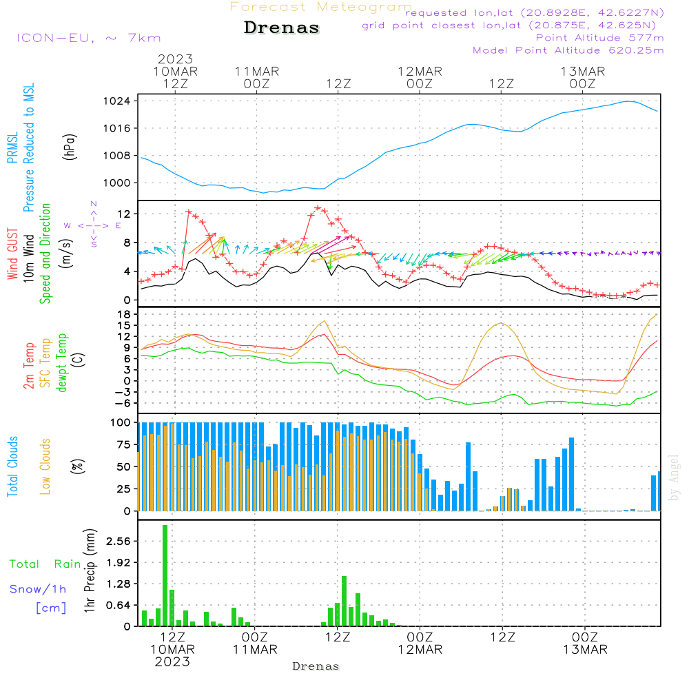This screenshot has height=689, width=689.
Task: Select the '00Z 11MAR' bottom axis label
Action: (x=255, y=644)
